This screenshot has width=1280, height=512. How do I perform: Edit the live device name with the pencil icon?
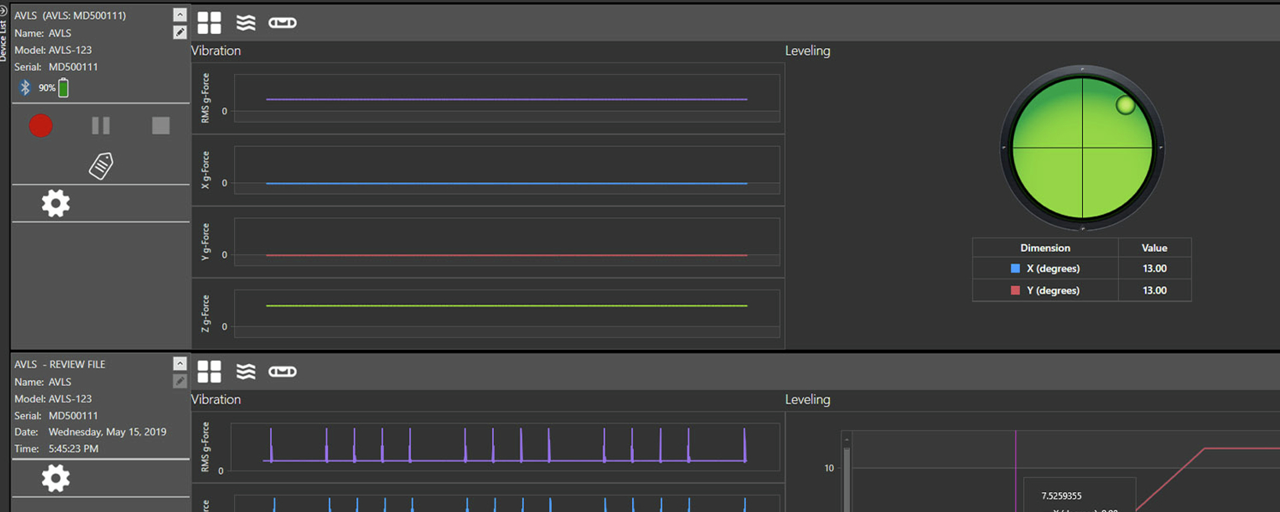click(180, 33)
